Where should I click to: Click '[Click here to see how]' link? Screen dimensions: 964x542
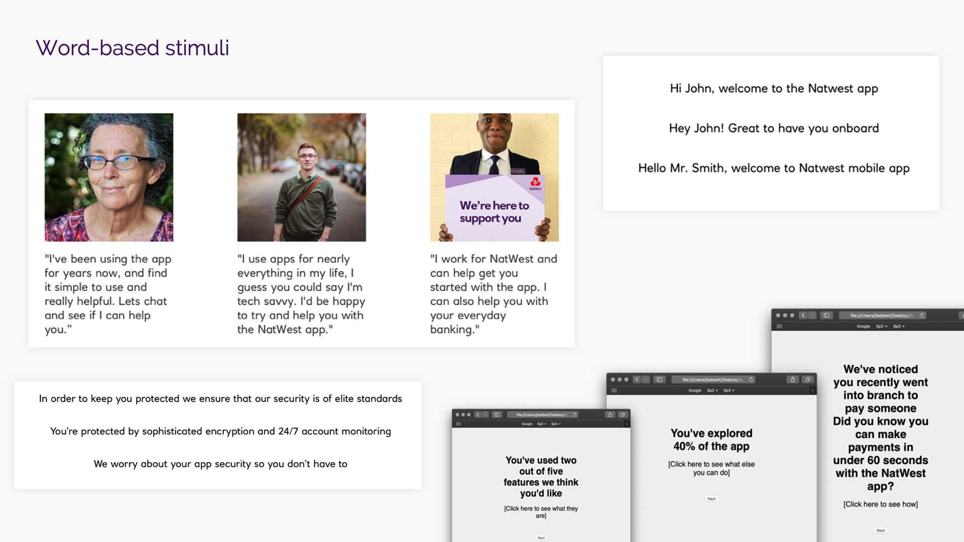point(880,504)
